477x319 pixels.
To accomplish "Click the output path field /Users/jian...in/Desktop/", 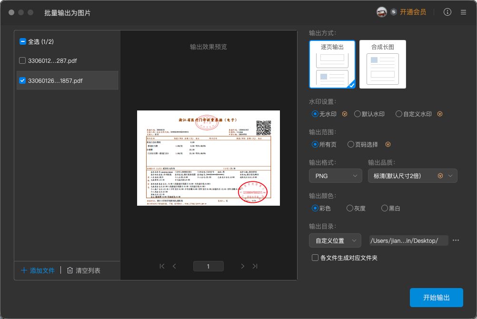I will [x=408, y=240].
